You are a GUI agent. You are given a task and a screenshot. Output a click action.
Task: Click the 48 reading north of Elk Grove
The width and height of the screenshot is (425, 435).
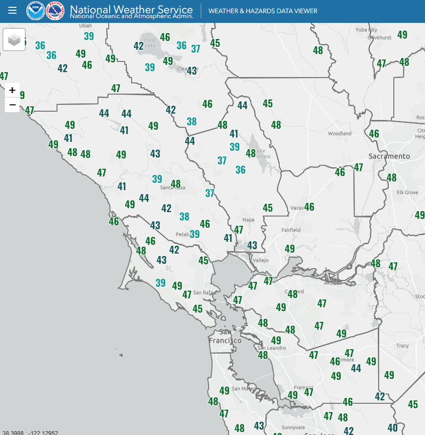click(391, 178)
